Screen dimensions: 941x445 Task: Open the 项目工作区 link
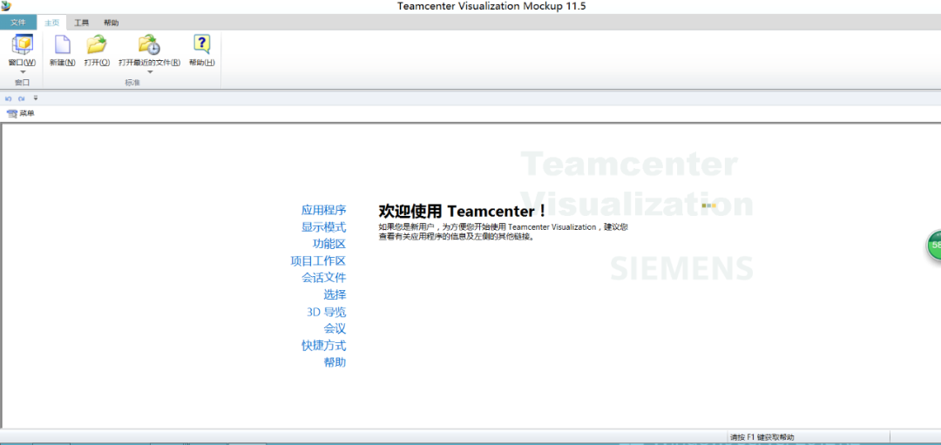(318, 261)
